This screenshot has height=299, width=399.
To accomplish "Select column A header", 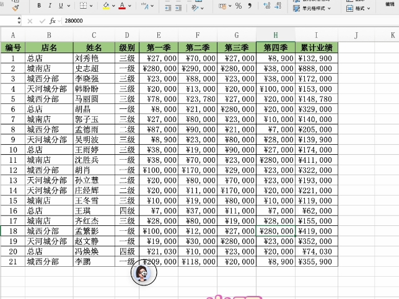I will [13, 35].
